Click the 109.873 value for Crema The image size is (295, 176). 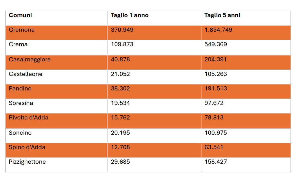click(122, 44)
